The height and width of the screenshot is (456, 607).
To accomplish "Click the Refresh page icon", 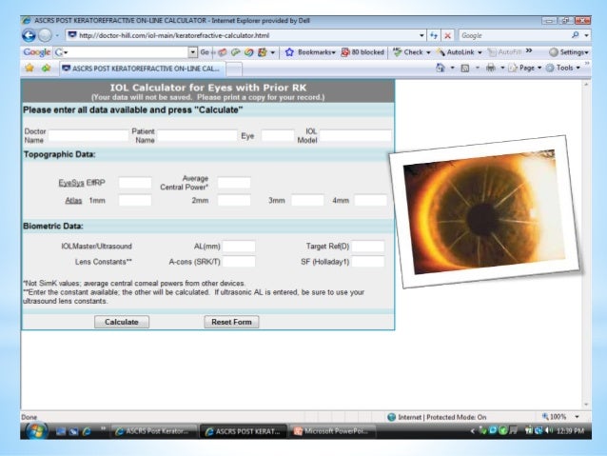I will tap(434, 35).
